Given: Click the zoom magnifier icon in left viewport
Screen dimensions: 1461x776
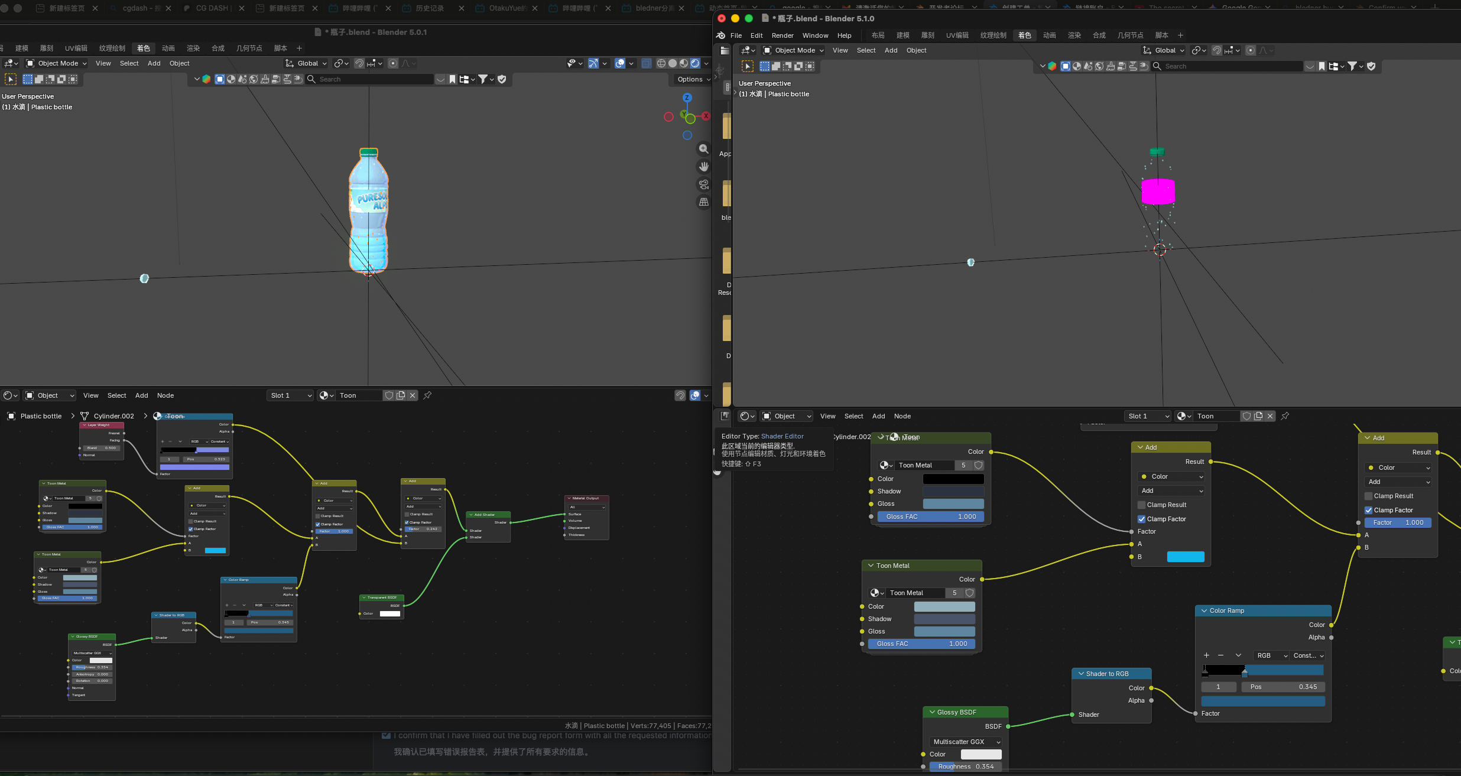Looking at the screenshot, I should click(x=703, y=149).
